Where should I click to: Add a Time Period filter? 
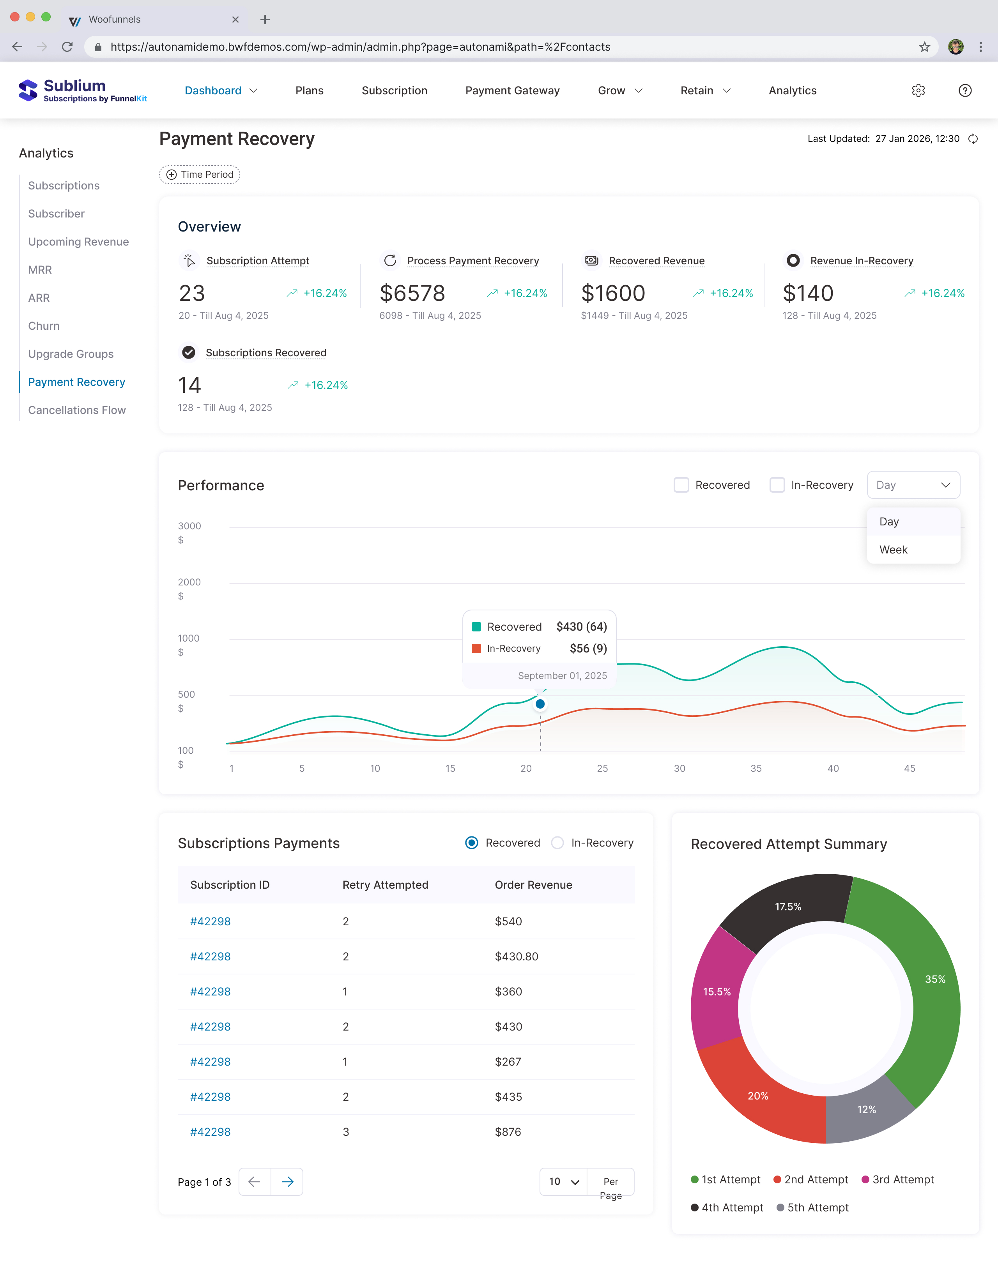(199, 175)
